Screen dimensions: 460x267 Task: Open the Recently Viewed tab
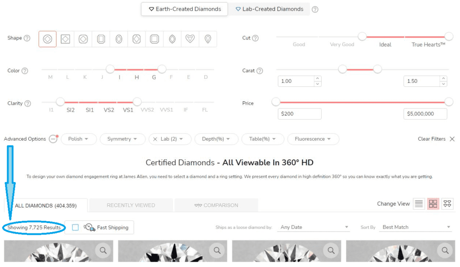131,205
